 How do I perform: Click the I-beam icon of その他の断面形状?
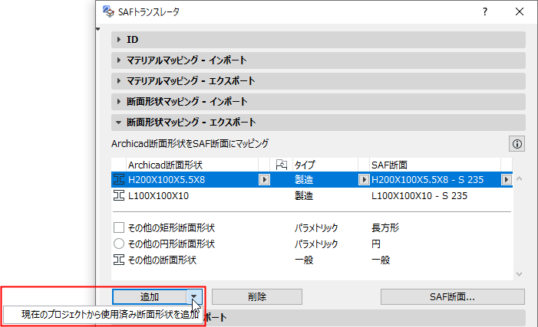click(x=119, y=260)
